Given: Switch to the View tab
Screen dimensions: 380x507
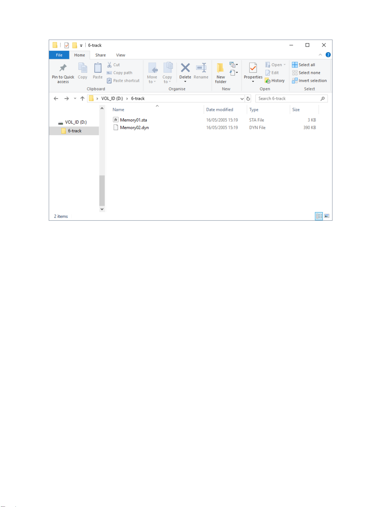Looking at the screenshot, I should click(x=120, y=55).
